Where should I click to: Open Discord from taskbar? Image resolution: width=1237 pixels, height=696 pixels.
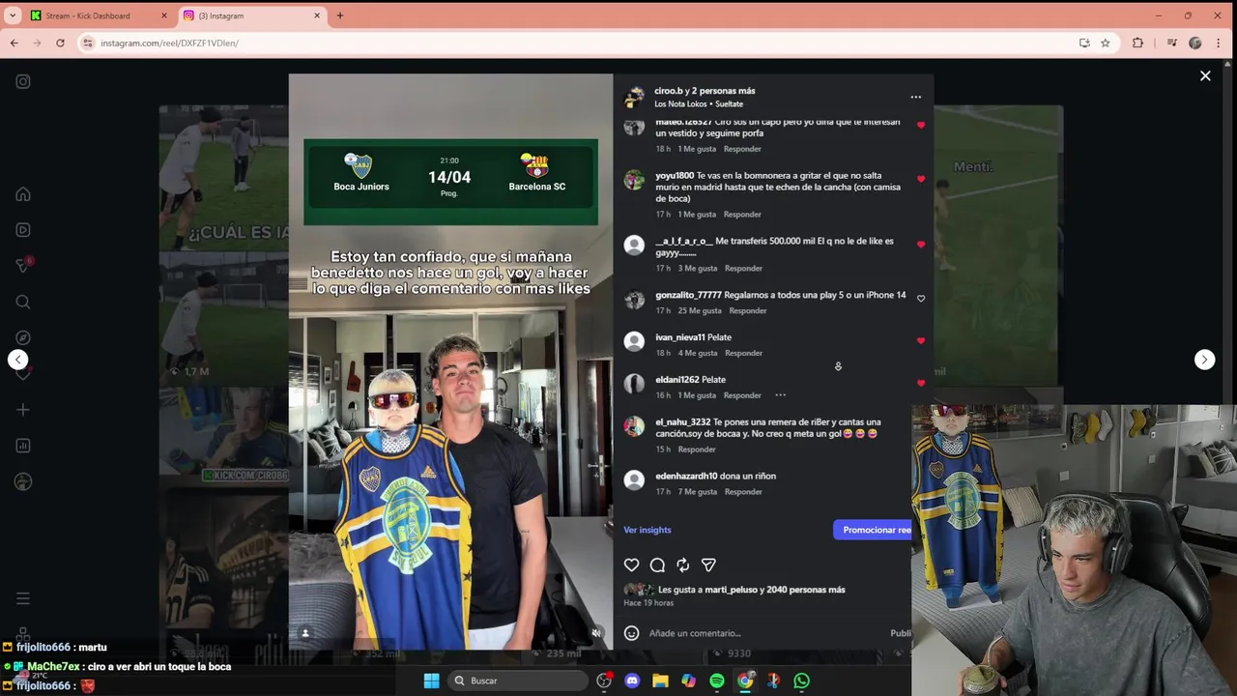(x=632, y=681)
